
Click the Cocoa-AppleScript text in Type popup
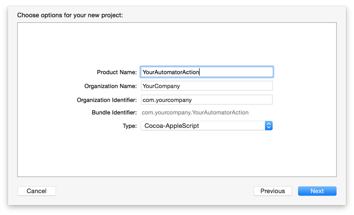171,126
